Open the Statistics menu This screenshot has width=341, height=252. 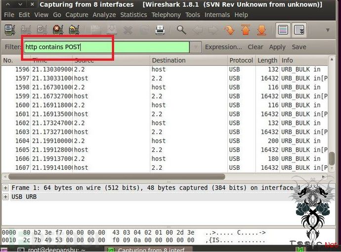click(x=133, y=15)
